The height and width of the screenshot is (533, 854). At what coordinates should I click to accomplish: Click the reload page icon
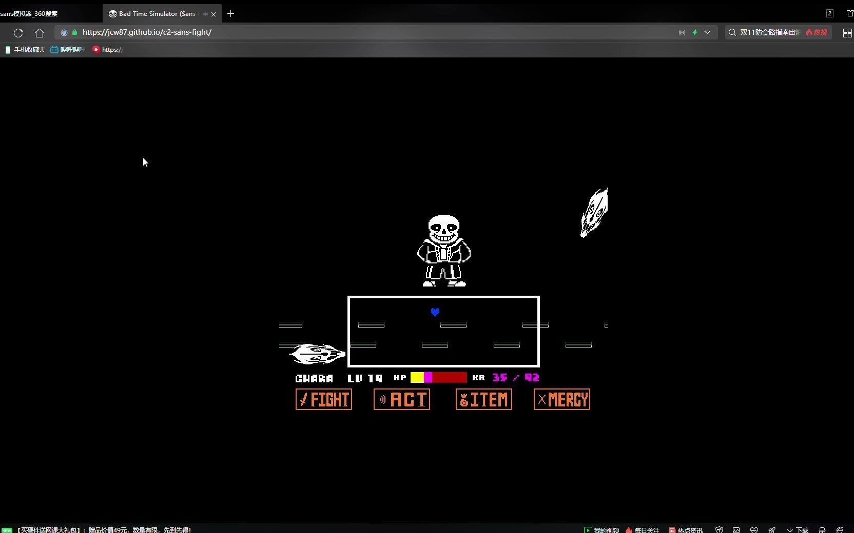[x=18, y=33]
